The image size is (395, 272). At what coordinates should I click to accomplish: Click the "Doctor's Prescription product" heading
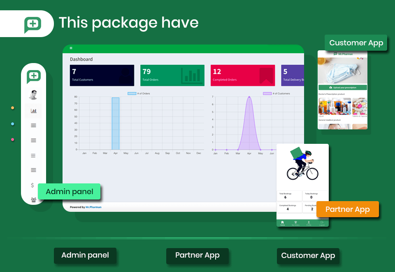332,94
